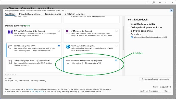Maximize the Visual Studio Installer window
This screenshot has height=99, width=176.
[166, 3]
